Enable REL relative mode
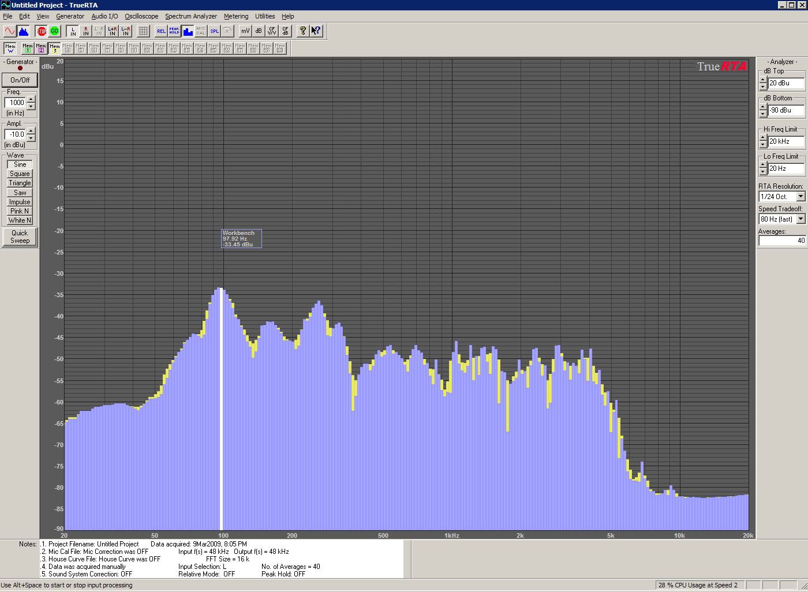This screenshot has width=808, height=592. coord(161,31)
